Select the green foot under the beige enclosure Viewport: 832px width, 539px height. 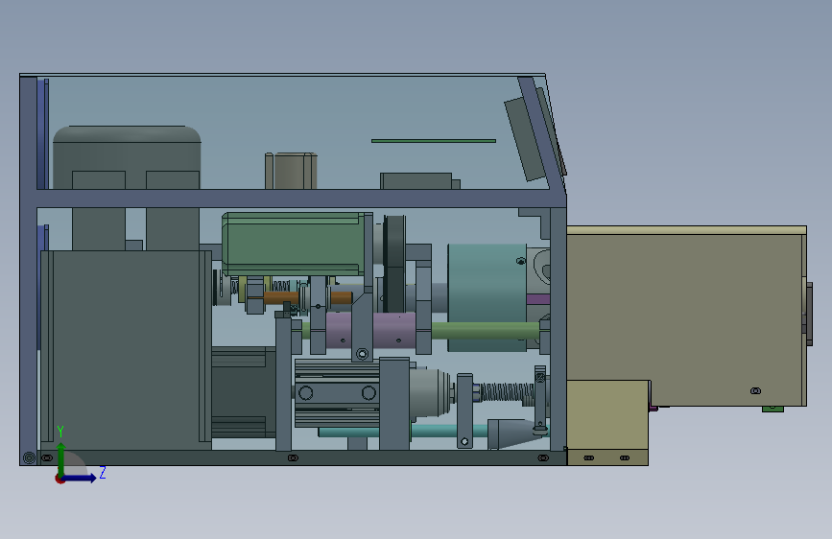[773, 409]
